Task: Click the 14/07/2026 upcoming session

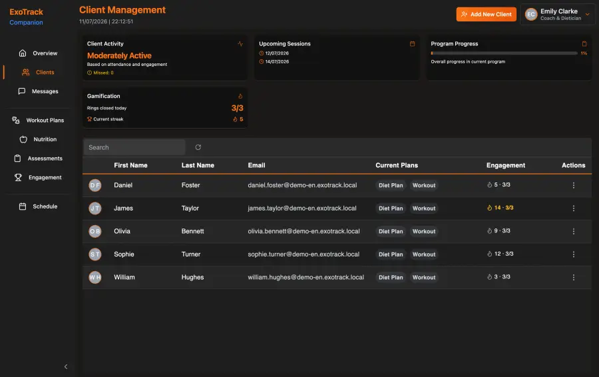Action: [274, 61]
